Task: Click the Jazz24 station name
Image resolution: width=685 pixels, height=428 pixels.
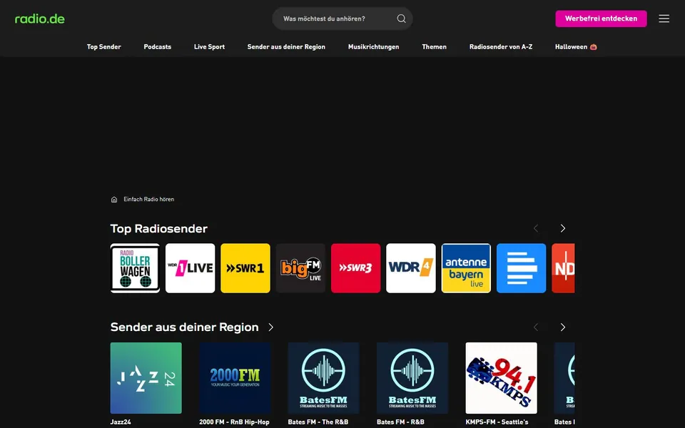Action: [121, 422]
